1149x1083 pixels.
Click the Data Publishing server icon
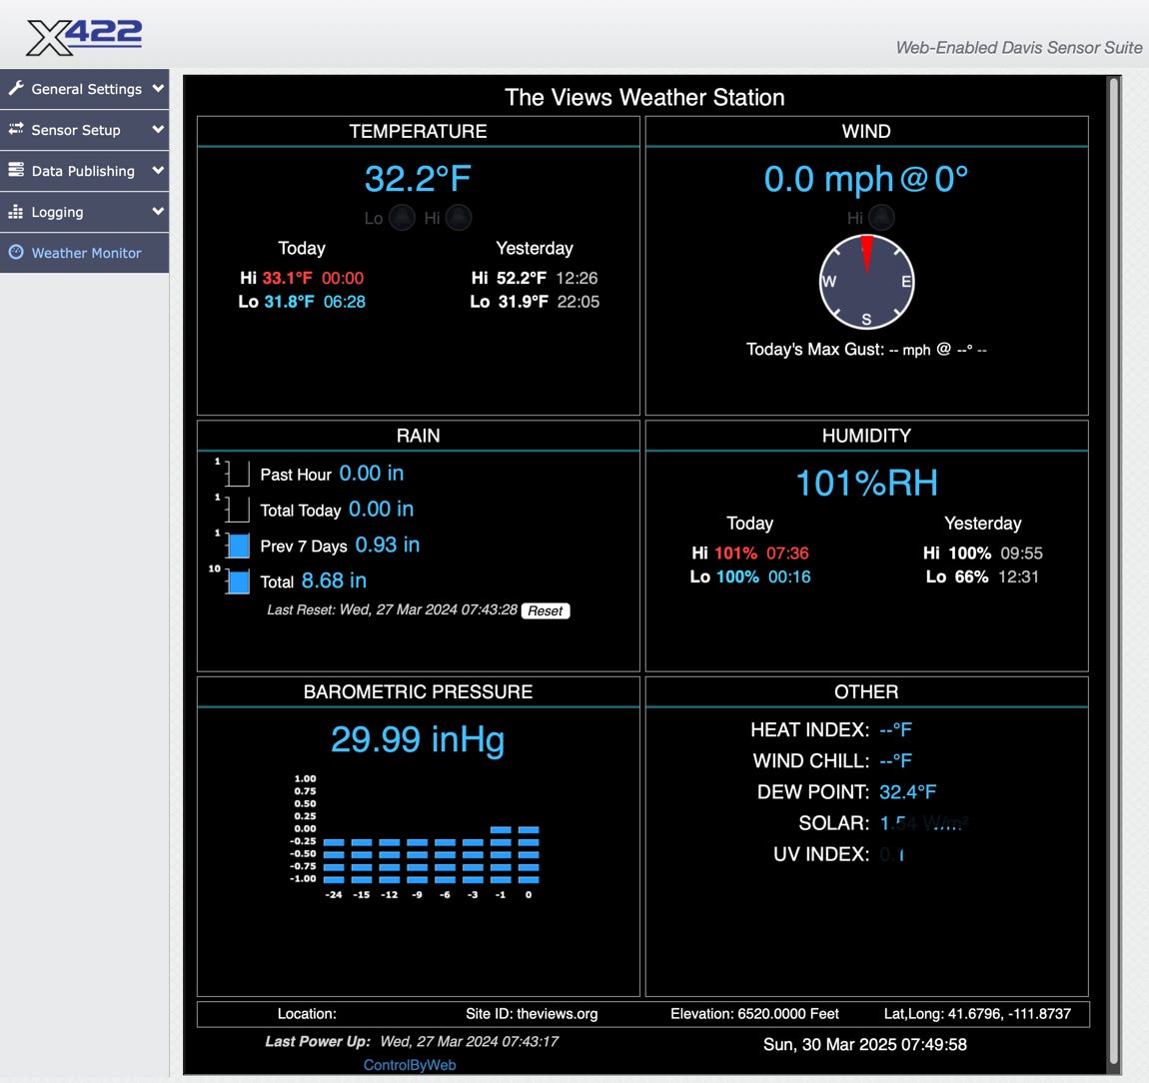pyautogui.click(x=16, y=170)
